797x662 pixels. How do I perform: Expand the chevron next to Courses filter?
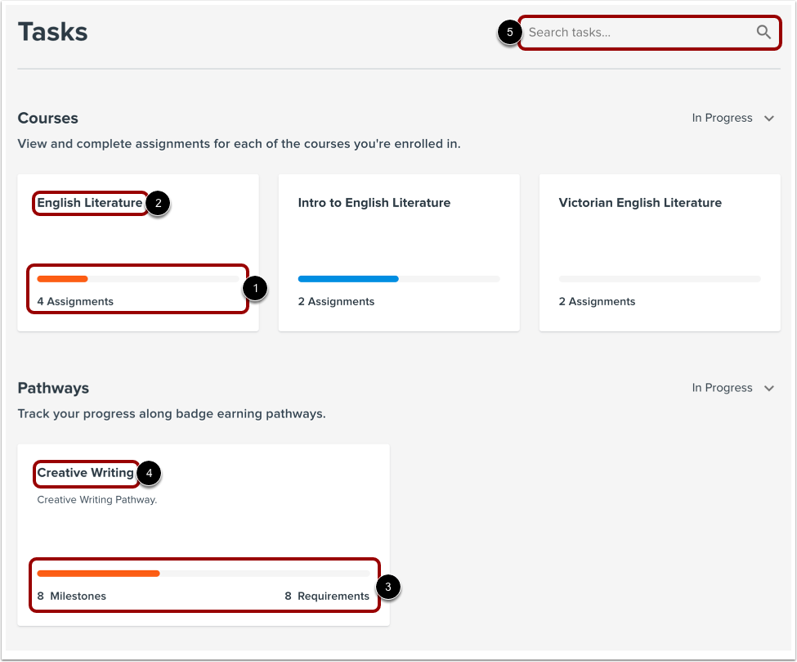pyautogui.click(x=768, y=118)
